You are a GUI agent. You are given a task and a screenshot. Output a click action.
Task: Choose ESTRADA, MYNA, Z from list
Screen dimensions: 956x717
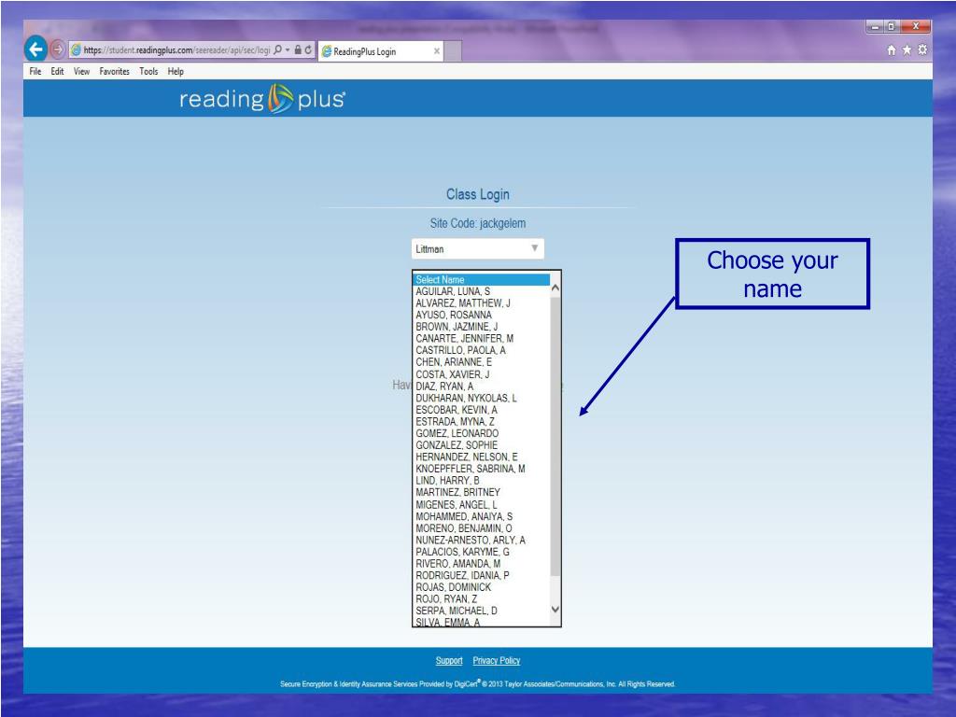(481, 421)
